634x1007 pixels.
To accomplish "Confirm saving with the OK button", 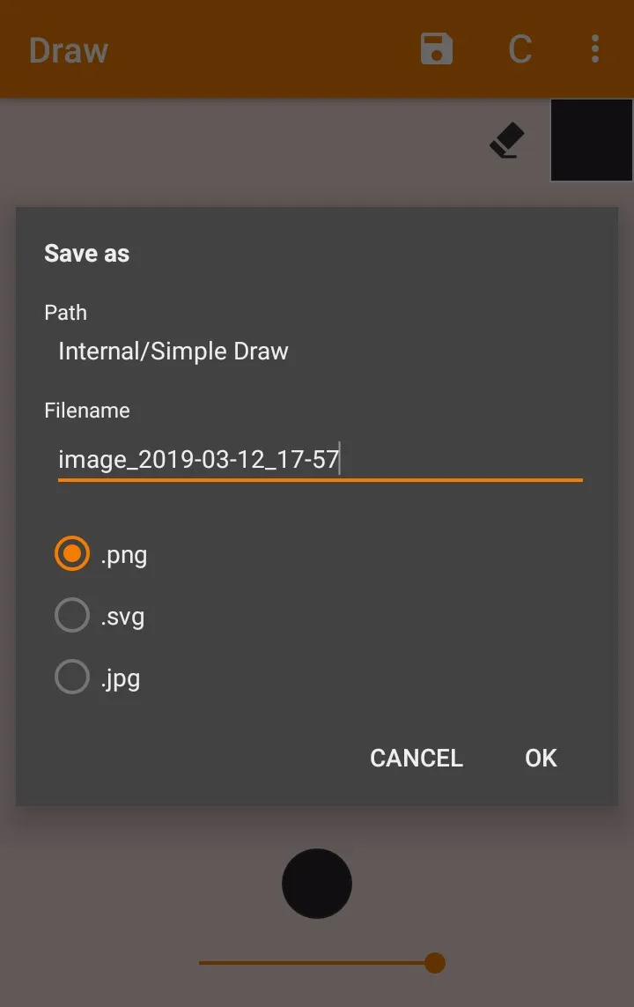I will pos(541,758).
